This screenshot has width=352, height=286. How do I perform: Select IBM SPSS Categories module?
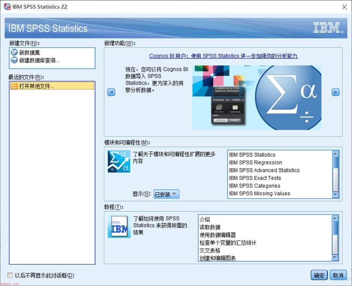tap(280, 186)
